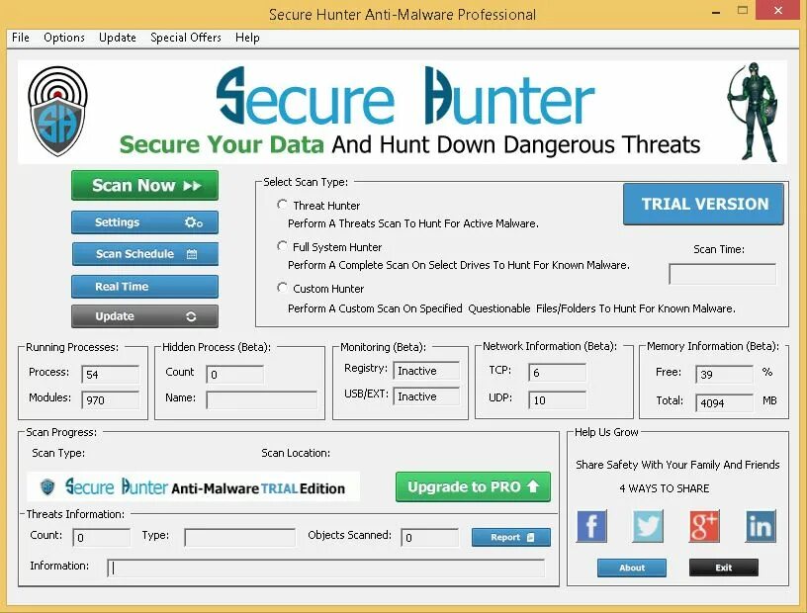Screen dimensions: 807x613
Task: Close the Secure Hunter window
Action: coord(777,10)
